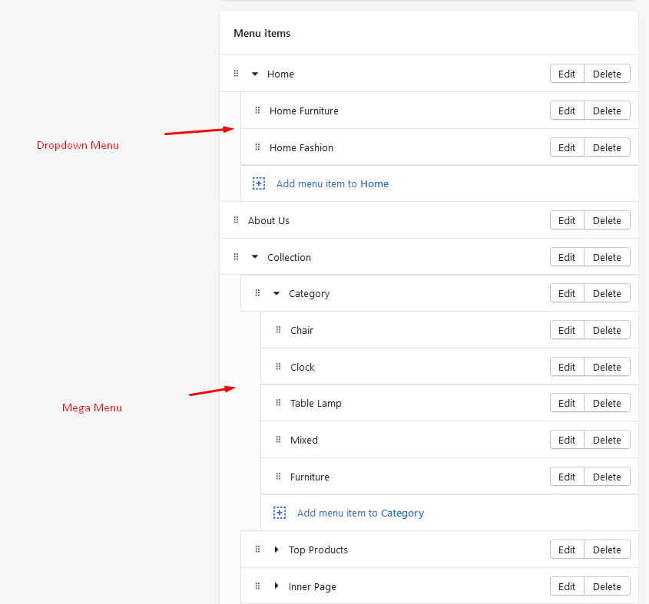Edit the About Us menu item
The width and height of the screenshot is (649, 604).
coord(567,220)
